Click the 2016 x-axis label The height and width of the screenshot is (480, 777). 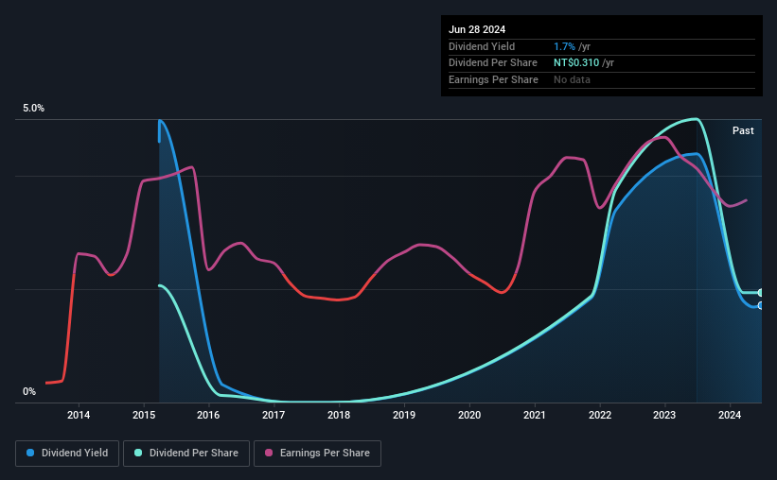(208, 415)
